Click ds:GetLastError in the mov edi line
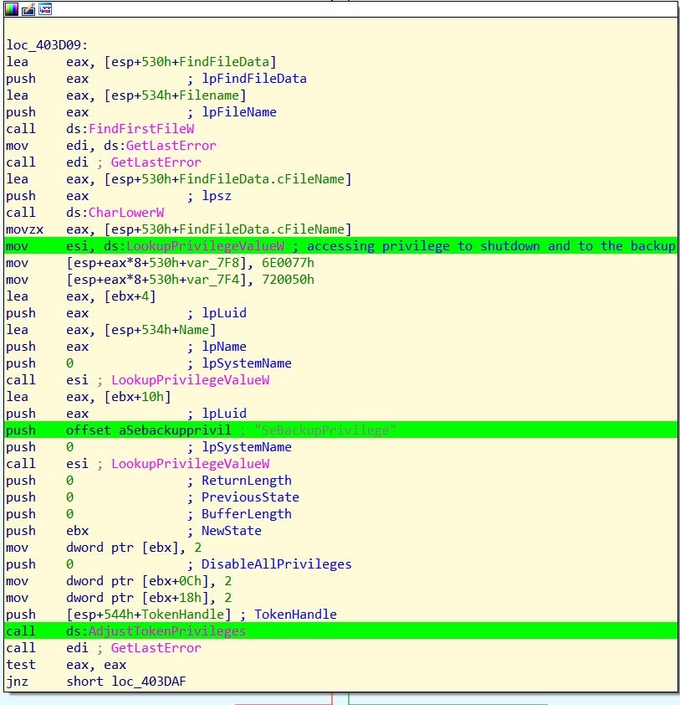The image size is (680, 705). click(160, 146)
